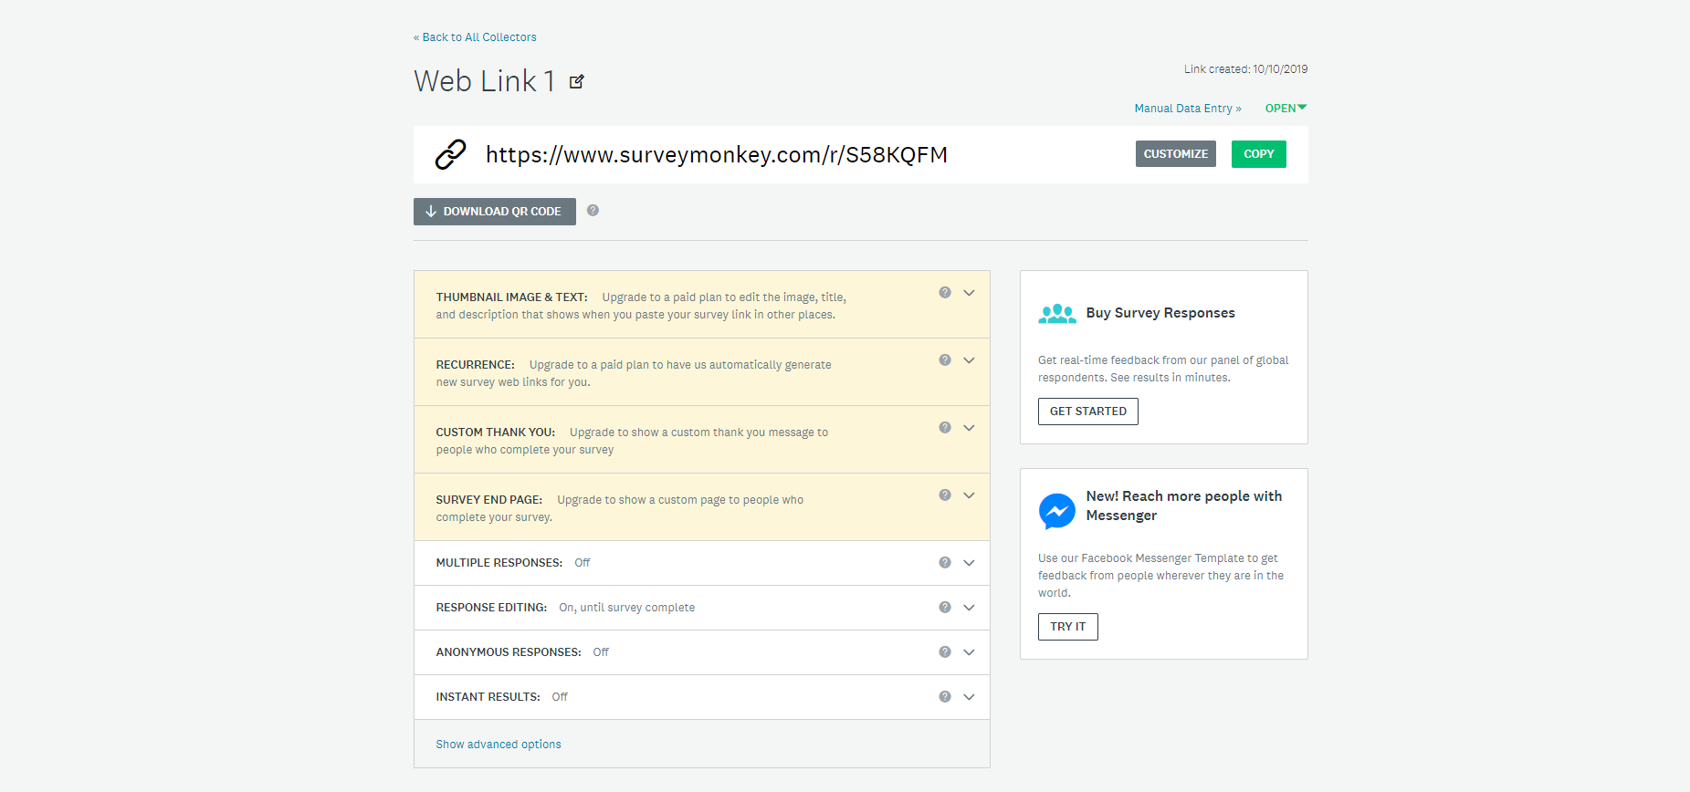Viewport: 1690px width, 792px height.
Task: Click the Buy Survey Responses people icon
Action: click(x=1057, y=314)
